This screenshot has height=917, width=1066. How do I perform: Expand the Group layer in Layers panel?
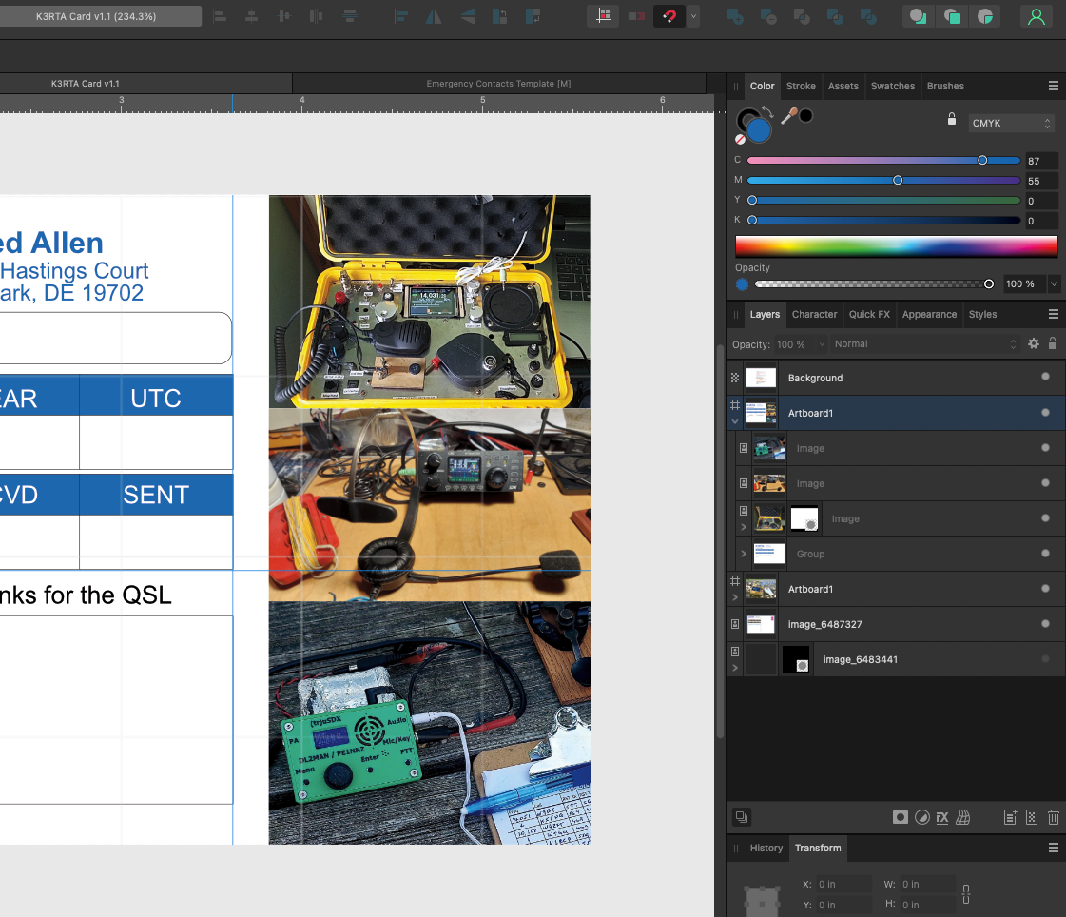744,554
